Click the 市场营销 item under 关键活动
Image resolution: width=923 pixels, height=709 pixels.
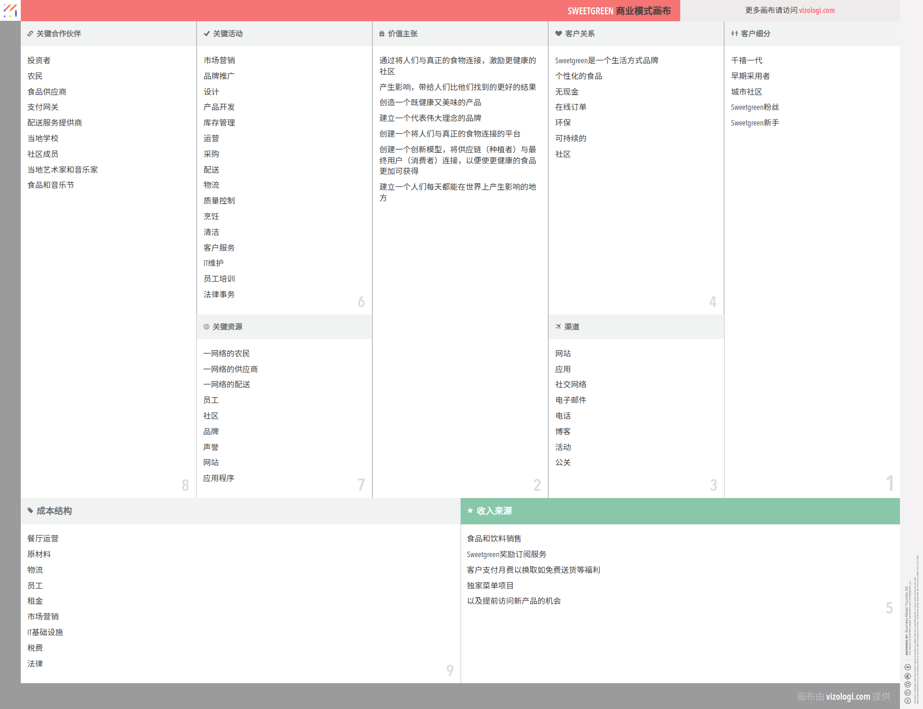pyautogui.click(x=219, y=60)
